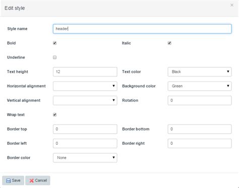
Task: Close the Edit style dialog
Action: pos(232,5)
